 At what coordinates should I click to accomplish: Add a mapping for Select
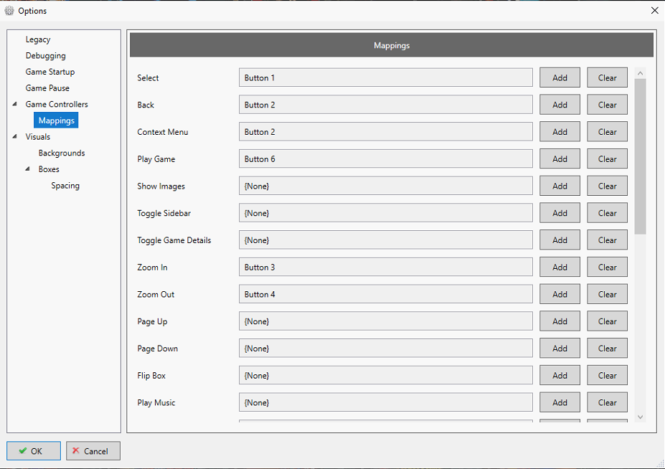pos(560,78)
